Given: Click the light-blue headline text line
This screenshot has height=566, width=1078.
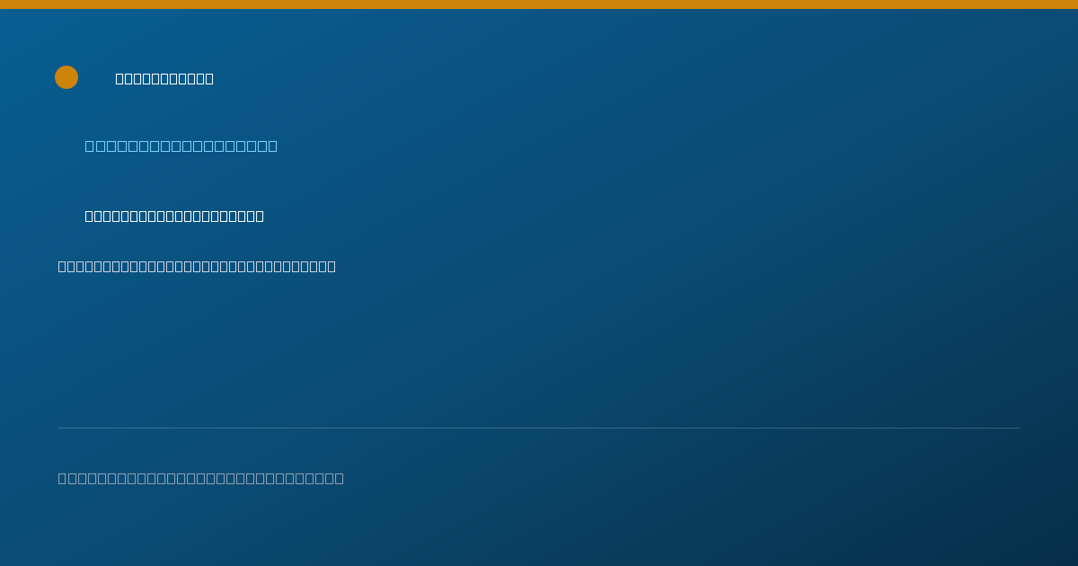Looking at the screenshot, I should (181, 146).
